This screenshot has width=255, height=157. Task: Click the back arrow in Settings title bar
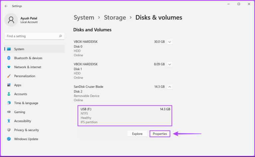(6, 6)
